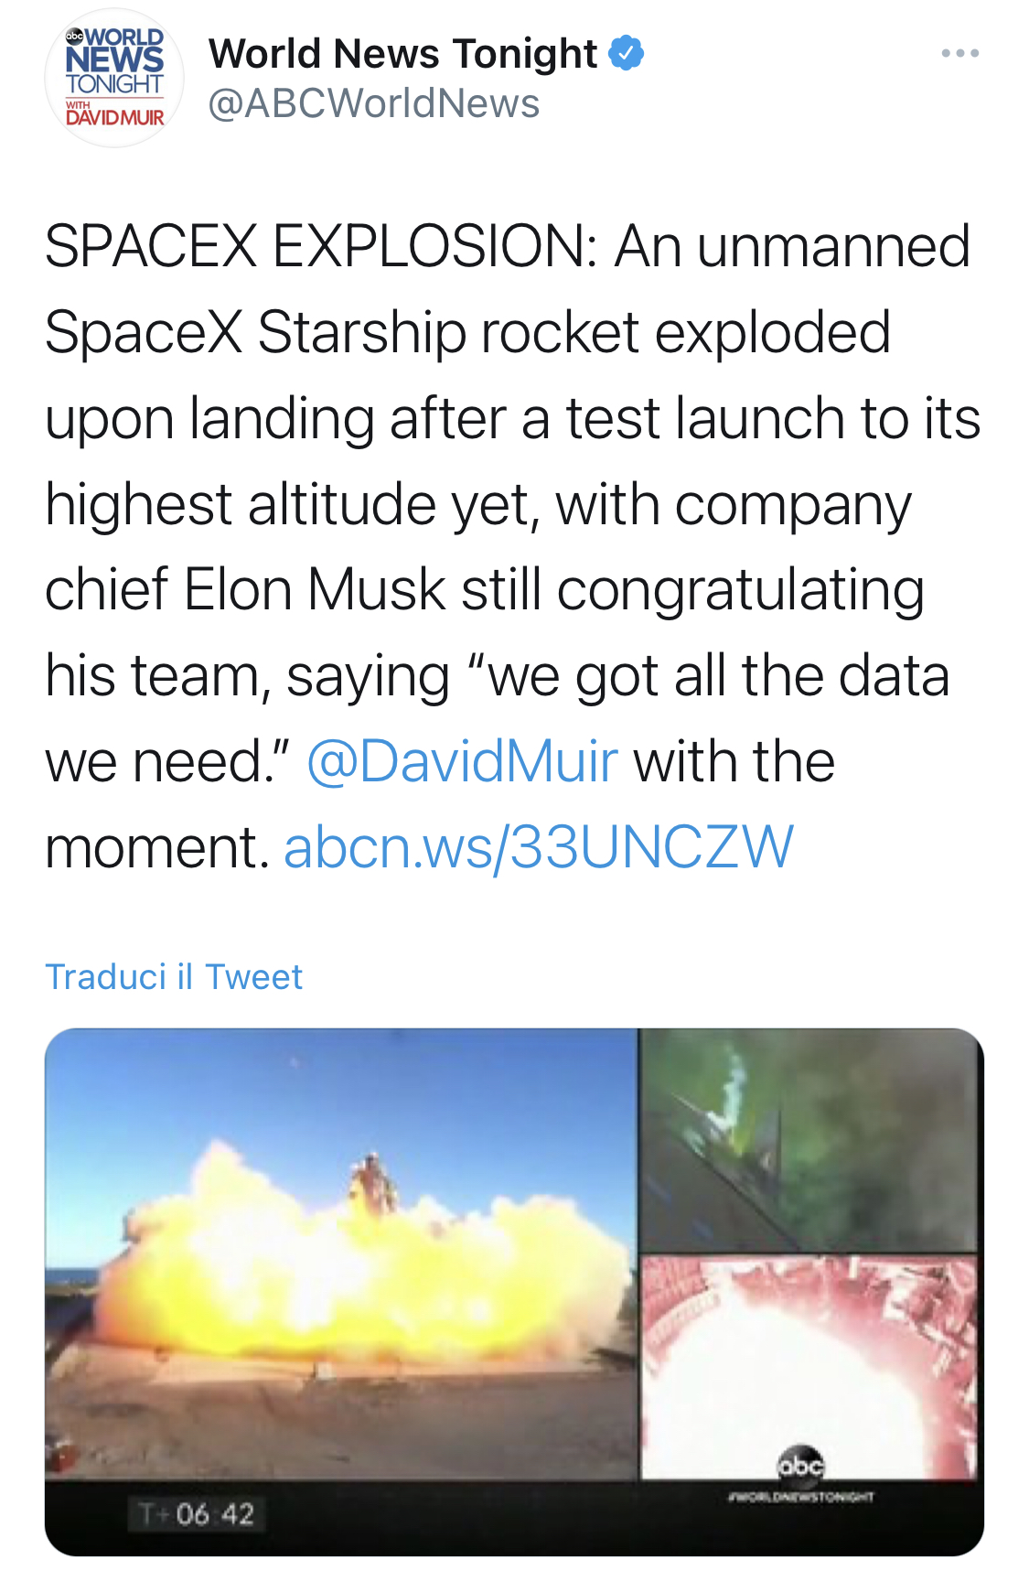This screenshot has width=1029, height=1581.
Task: Open the World News Tonight profile avatar
Action: (x=114, y=78)
